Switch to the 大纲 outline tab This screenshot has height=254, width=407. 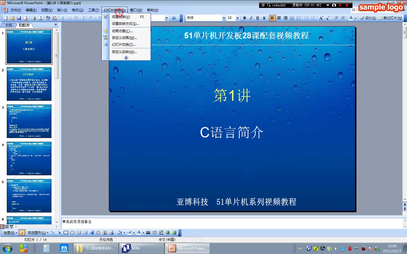(8, 25)
